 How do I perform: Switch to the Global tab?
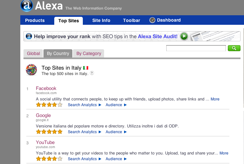point(33,53)
